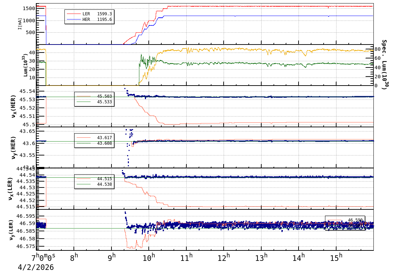This screenshot has height=272, width=402.
Task: Click the 43.55 axis tick
Action: (x=28, y=155)
